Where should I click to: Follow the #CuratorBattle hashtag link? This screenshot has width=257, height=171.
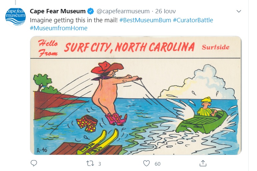(x=193, y=20)
